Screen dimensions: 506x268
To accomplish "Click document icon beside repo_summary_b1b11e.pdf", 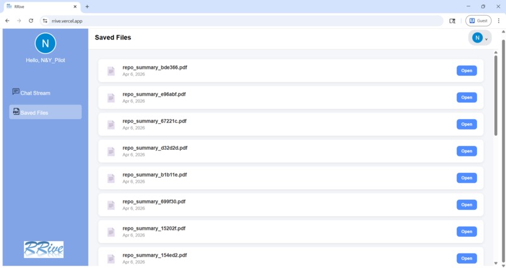I will [111, 178].
